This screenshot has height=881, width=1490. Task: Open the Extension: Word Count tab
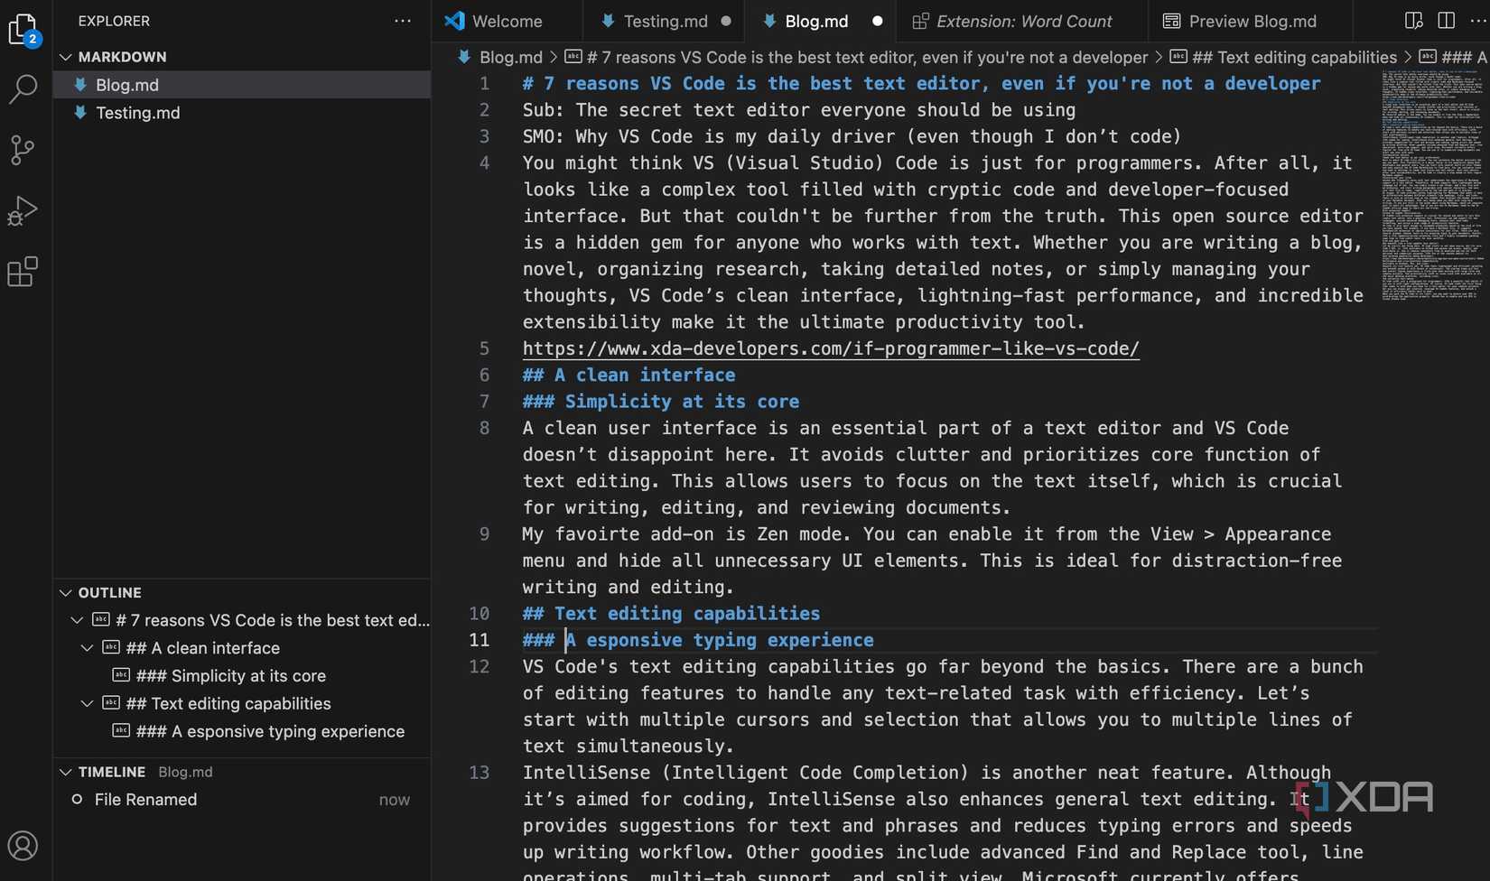pos(1025,20)
